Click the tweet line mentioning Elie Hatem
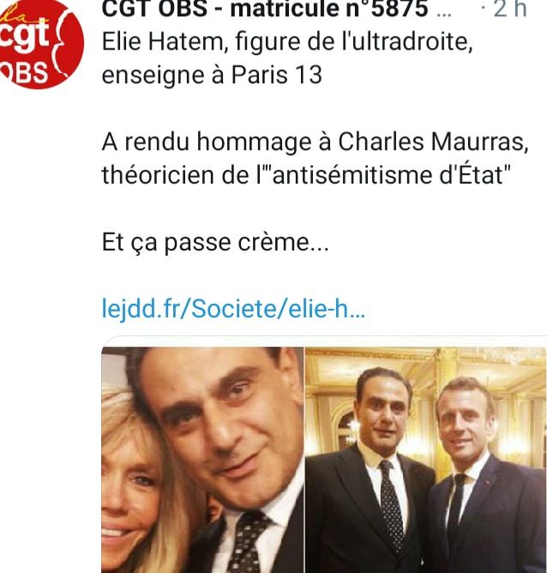The image size is (547, 573). point(287,42)
